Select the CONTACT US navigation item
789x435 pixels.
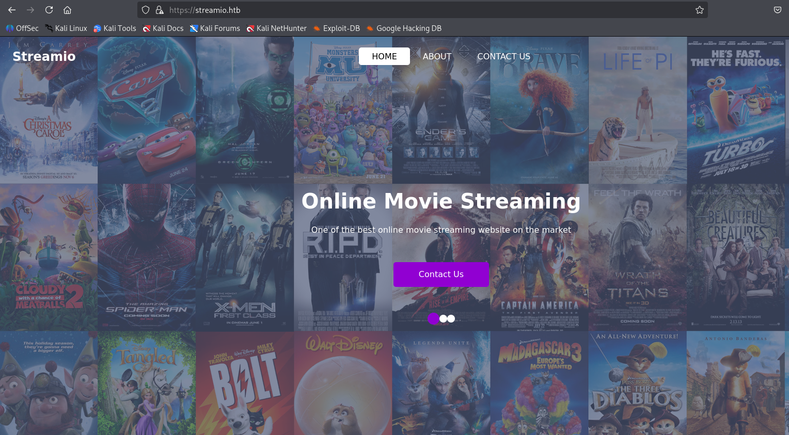[503, 56]
